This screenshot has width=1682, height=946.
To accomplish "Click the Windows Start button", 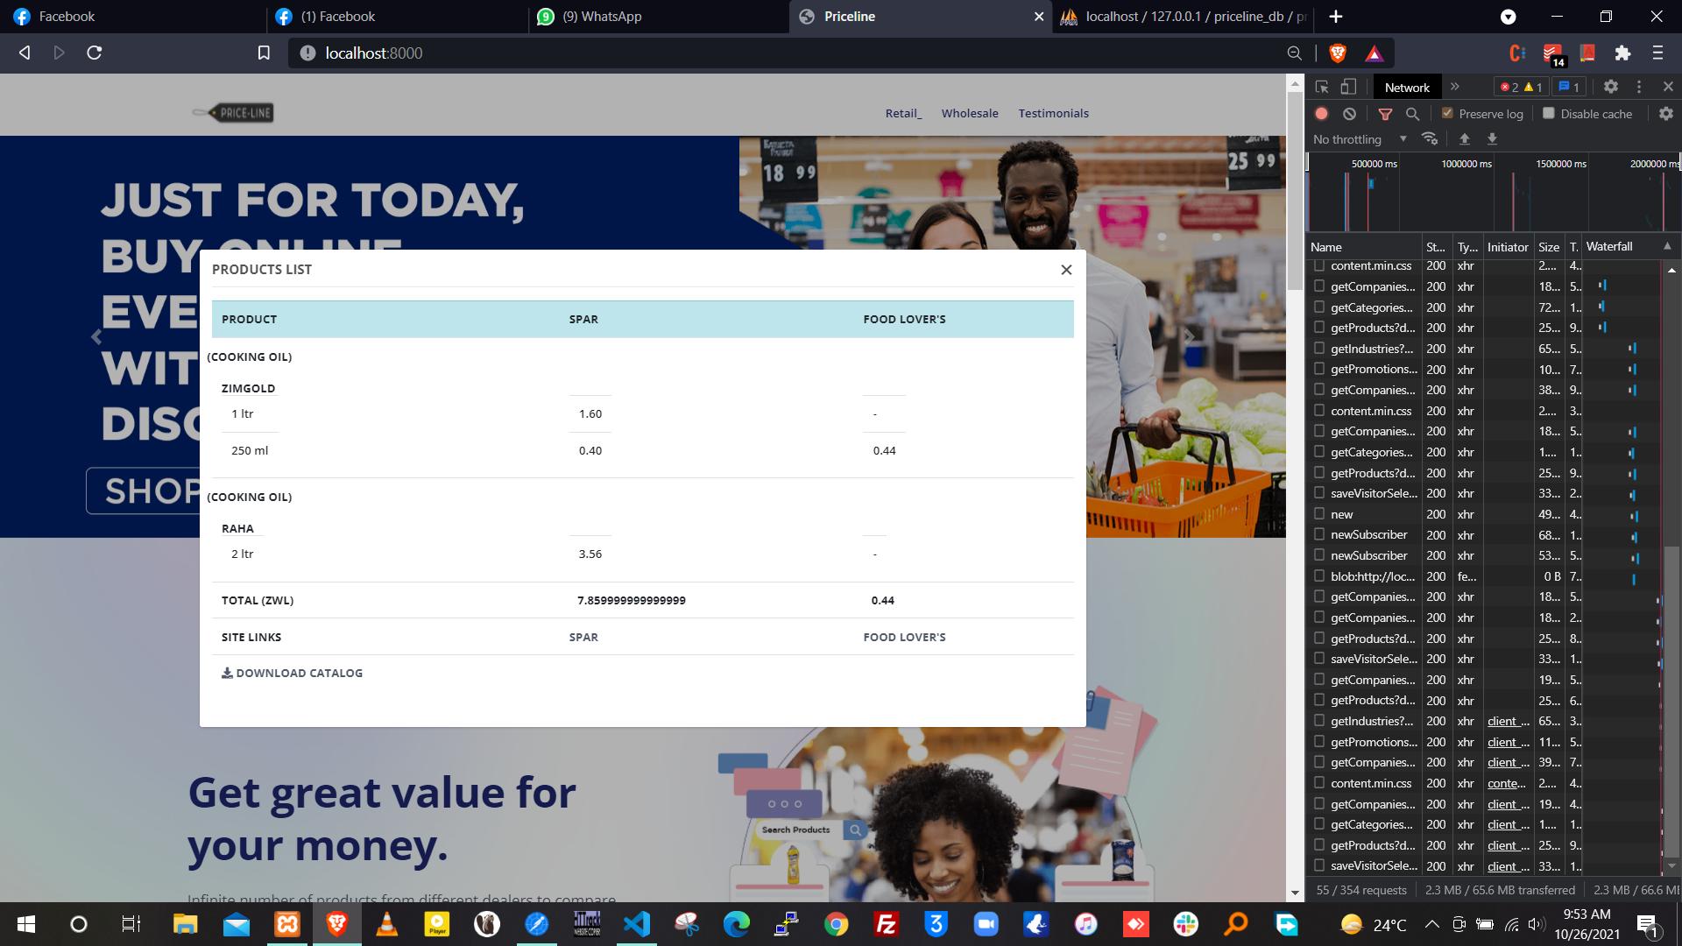I will coord(25,924).
